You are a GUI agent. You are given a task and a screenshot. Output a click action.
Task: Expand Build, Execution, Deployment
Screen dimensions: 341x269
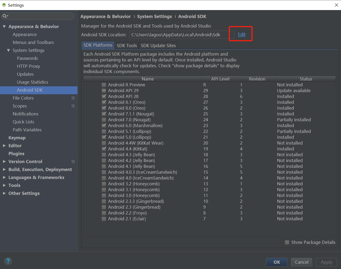[x=4, y=169]
